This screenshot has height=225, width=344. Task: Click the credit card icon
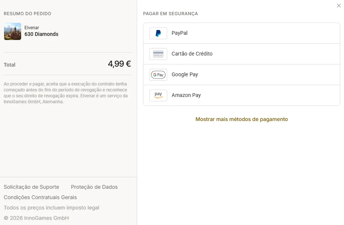(158, 54)
